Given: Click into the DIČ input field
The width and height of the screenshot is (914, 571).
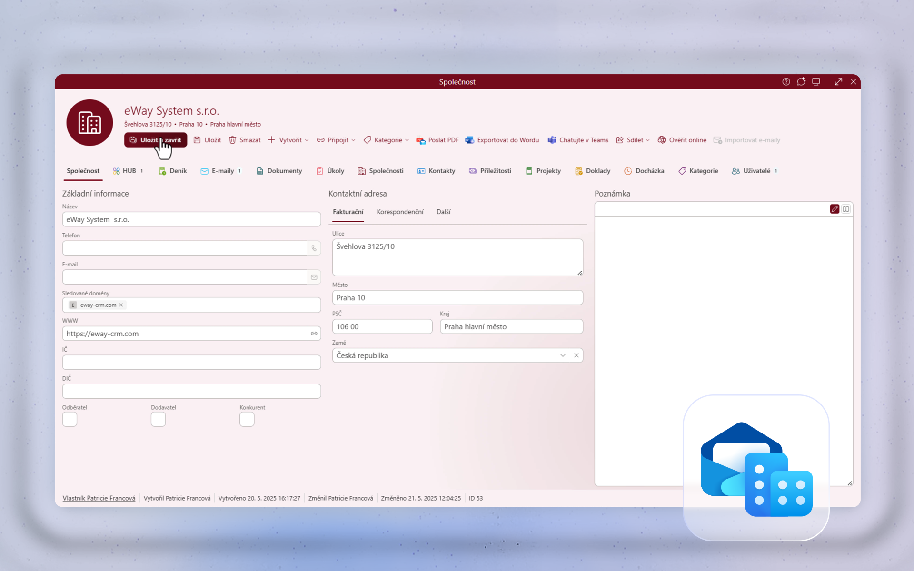Looking at the screenshot, I should 191,391.
